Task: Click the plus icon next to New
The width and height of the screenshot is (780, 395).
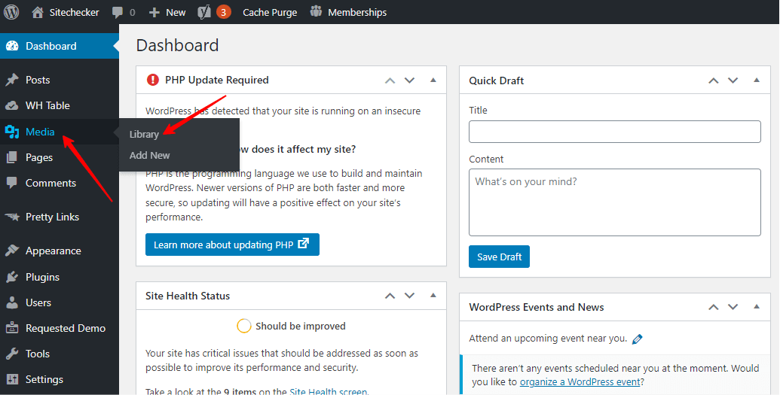Action: click(154, 13)
